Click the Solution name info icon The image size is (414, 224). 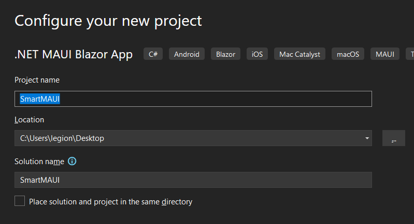(x=72, y=161)
